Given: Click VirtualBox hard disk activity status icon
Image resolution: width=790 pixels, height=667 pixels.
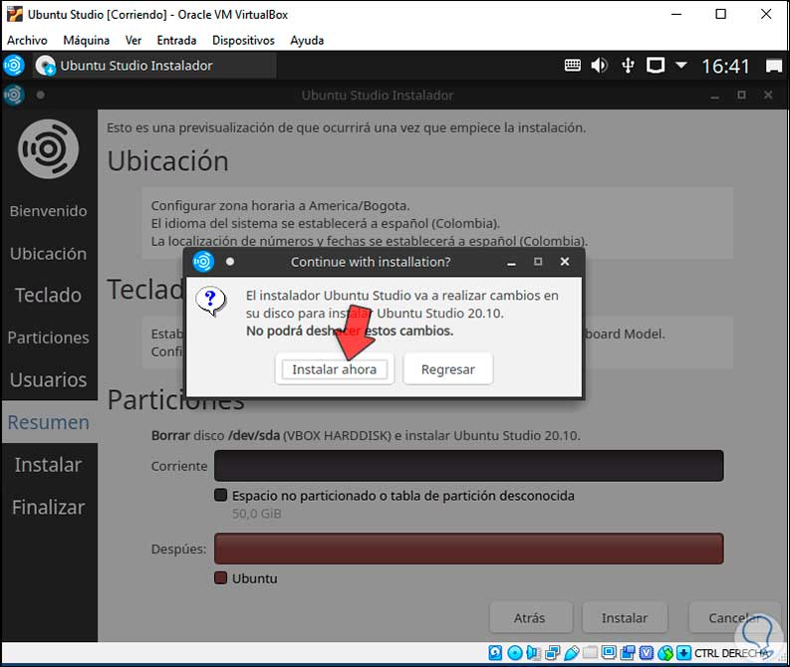Looking at the screenshot, I should tap(495, 653).
